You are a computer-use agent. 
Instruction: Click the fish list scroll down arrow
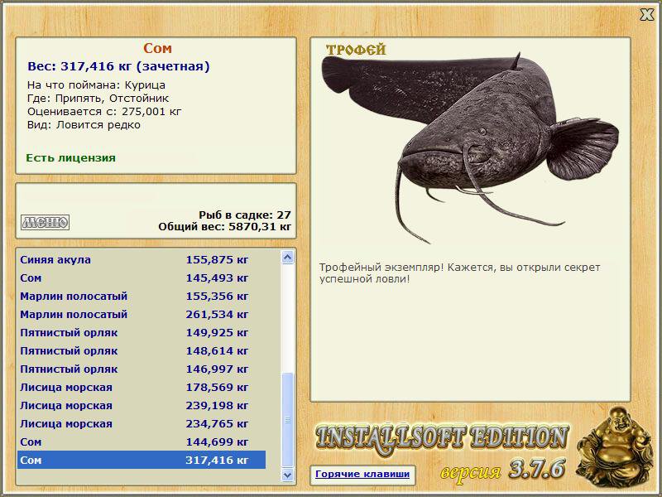[287, 475]
